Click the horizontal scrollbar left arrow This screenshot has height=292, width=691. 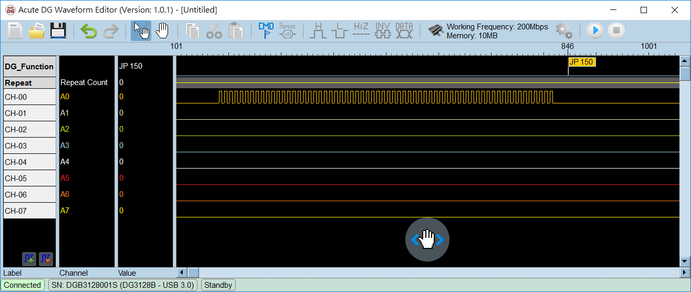point(182,273)
